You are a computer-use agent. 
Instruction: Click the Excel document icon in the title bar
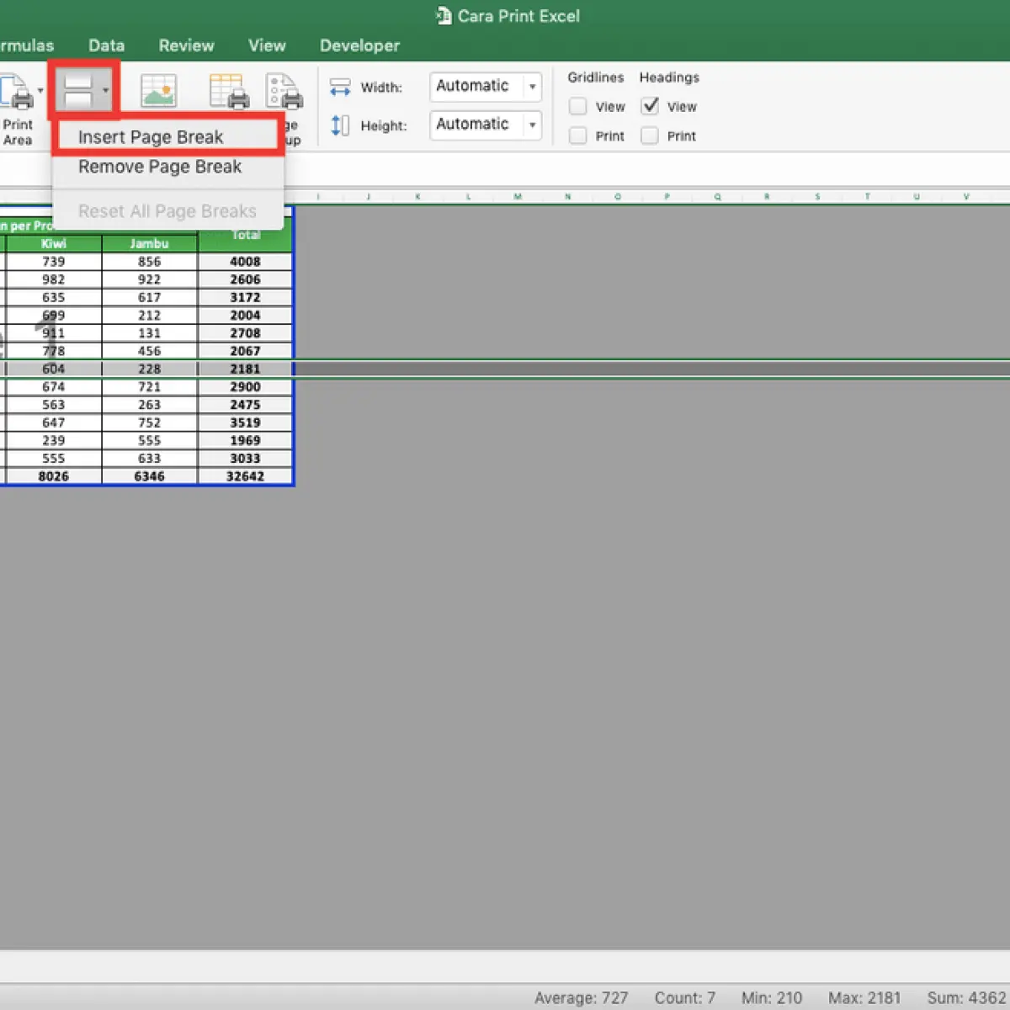[444, 15]
